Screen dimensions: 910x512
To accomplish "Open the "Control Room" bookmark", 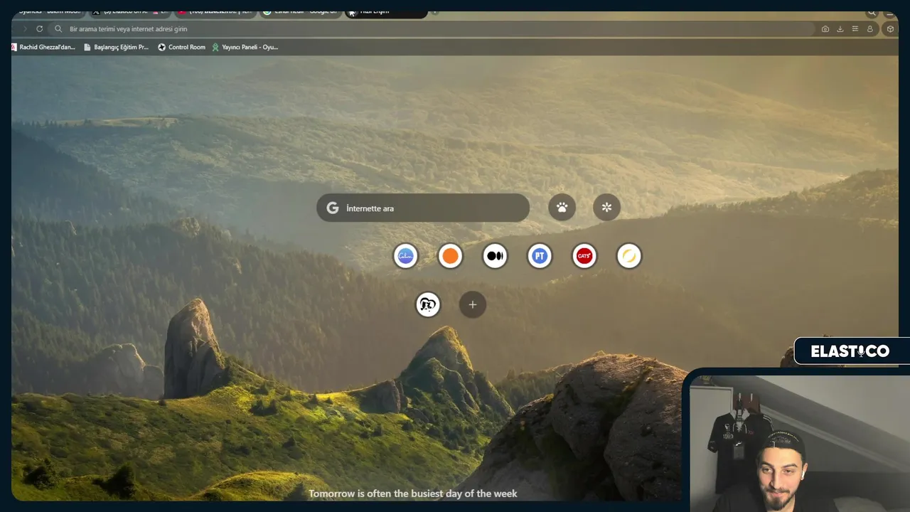I will click(181, 47).
